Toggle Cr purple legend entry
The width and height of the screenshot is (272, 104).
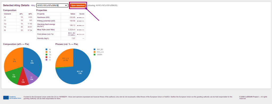point(48,60)
